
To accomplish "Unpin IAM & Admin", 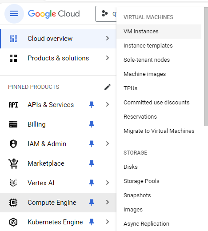I will point(92,144).
